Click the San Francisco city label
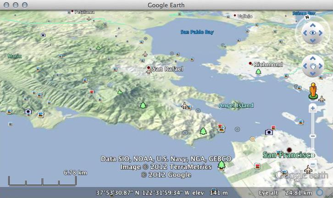The image size is (333, 198). [x=288, y=155]
